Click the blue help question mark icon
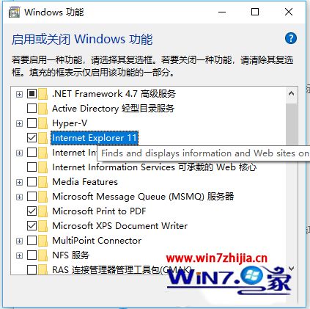Screen dimensions: 310x309 (291, 38)
